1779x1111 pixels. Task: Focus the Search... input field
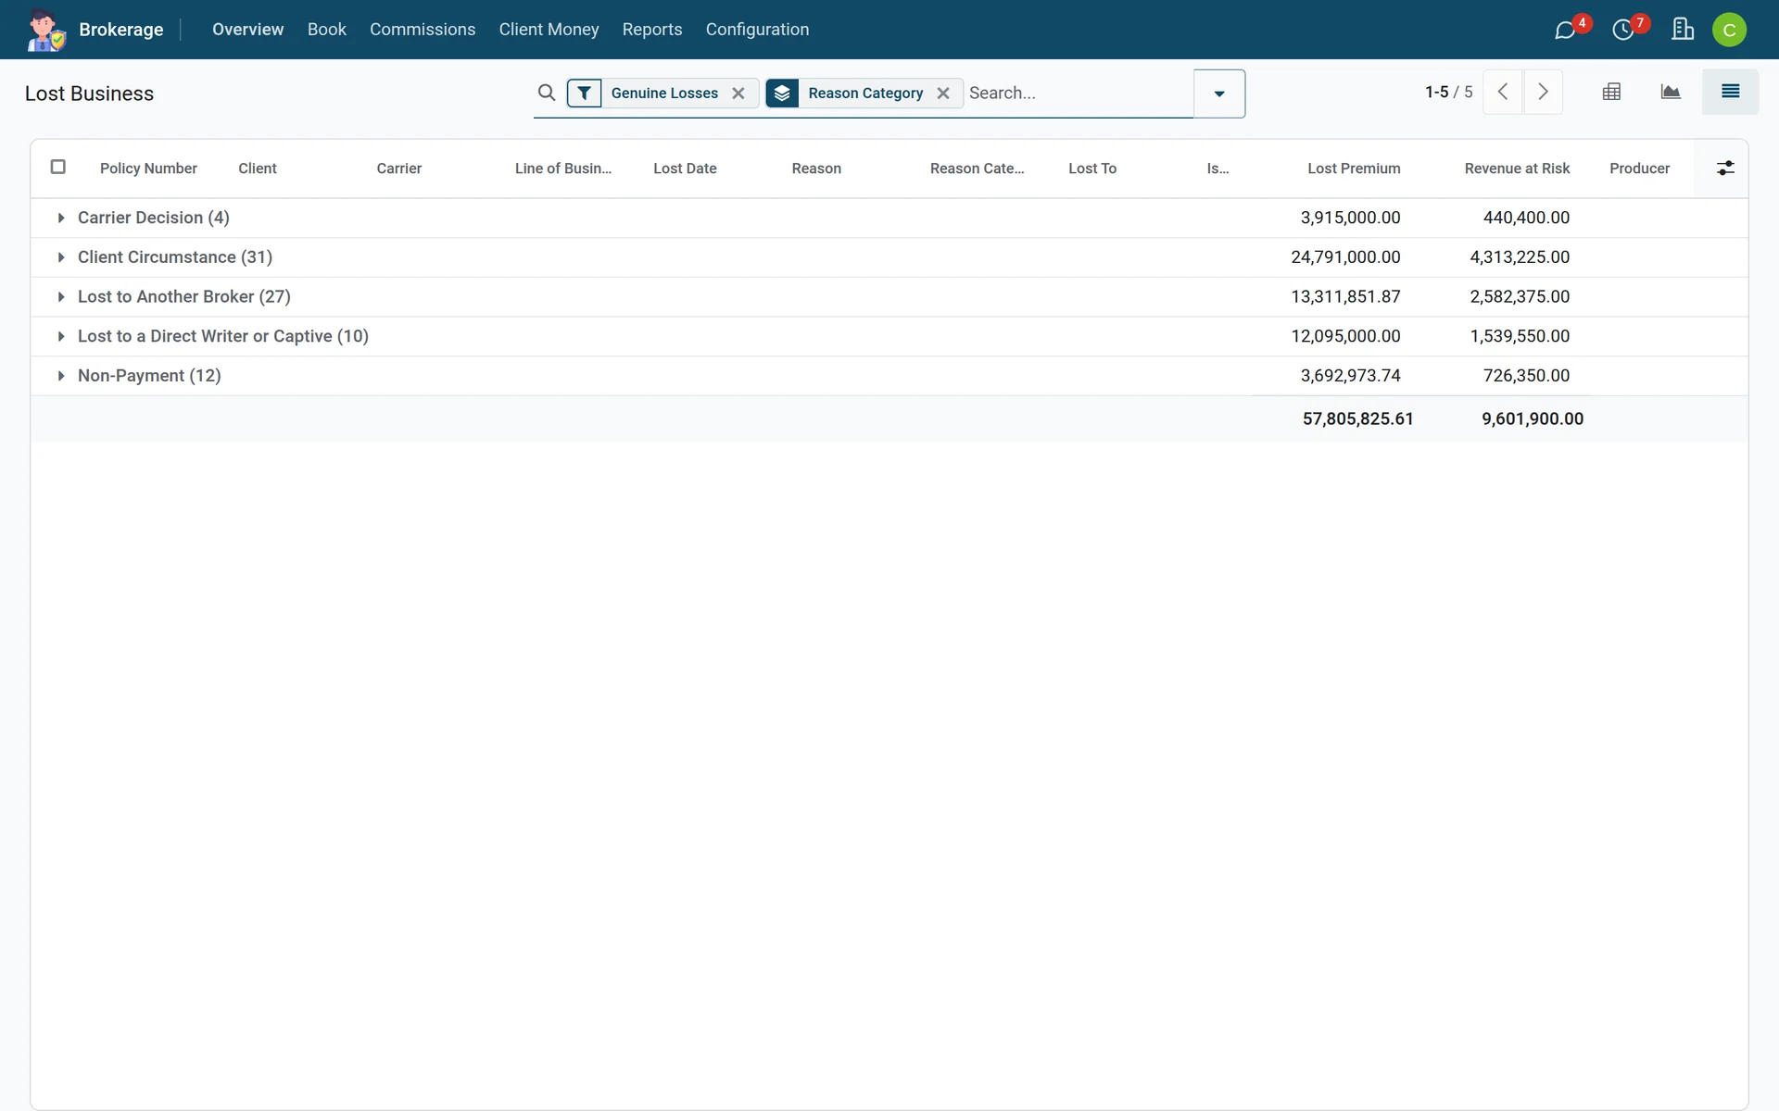click(1079, 93)
